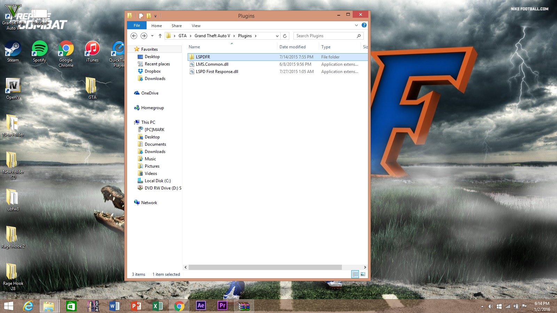
Task: Switch to large icons view
Action: tap(363, 274)
